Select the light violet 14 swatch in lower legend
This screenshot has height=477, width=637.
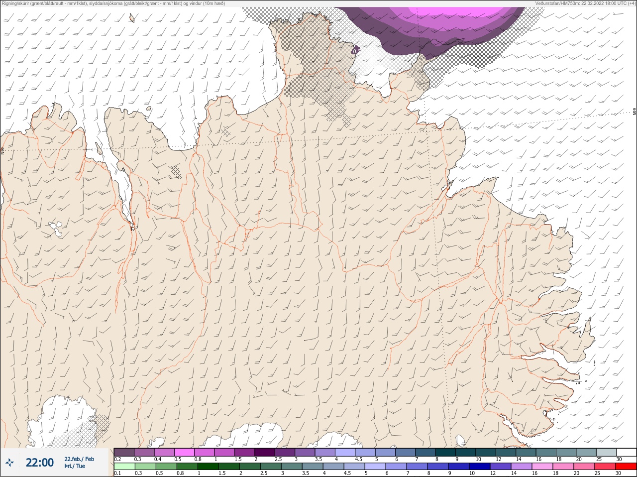(521, 467)
